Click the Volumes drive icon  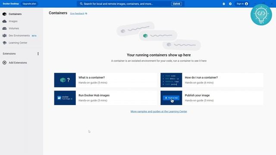click(x=5, y=28)
